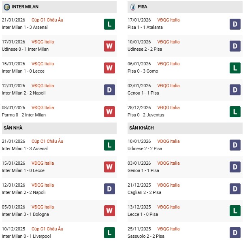Click the L badge for Pisa 0-3 Como
Image resolution: width=243 pixels, height=241 pixels.
[235, 68]
